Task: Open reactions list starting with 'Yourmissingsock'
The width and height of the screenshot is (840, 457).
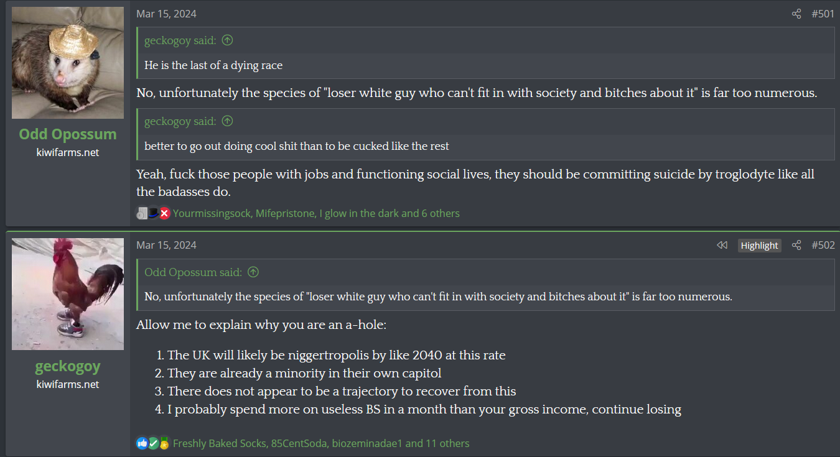Action: (x=316, y=213)
